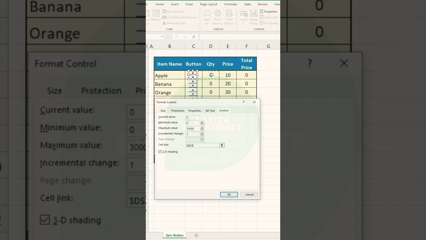Click the Incremental change spinner arrows
This screenshot has height=240, width=426.
202,134
